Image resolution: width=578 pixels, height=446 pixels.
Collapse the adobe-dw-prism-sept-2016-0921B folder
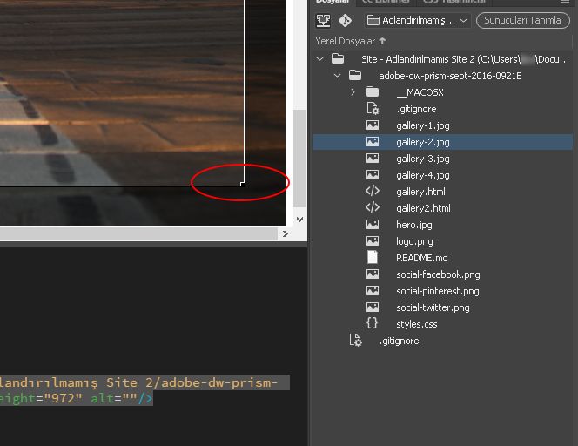point(337,76)
